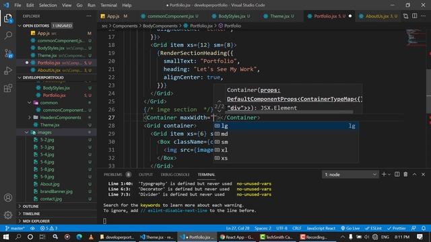
Task: Start Go Live server
Action: pos(350,229)
